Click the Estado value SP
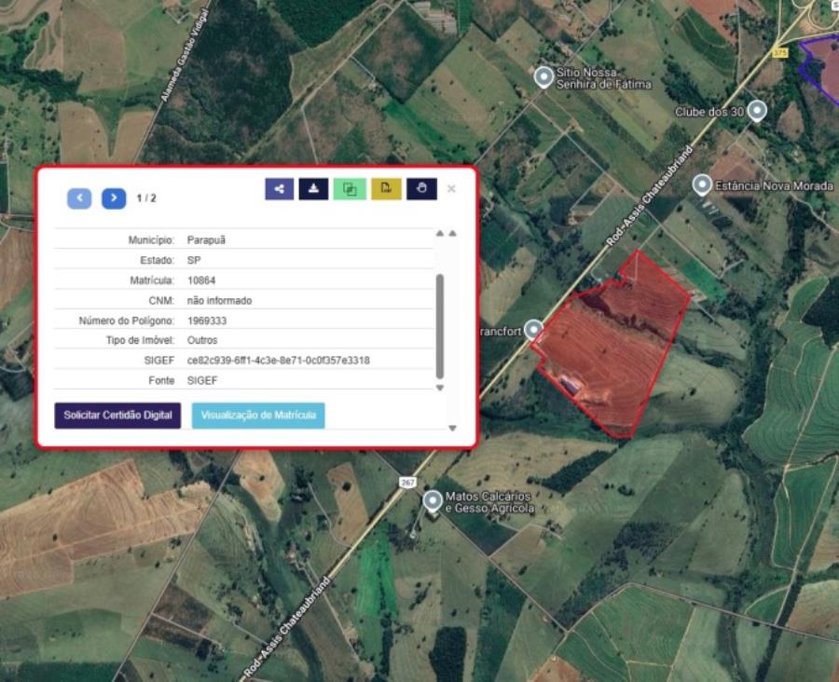The image size is (839, 682). (194, 261)
